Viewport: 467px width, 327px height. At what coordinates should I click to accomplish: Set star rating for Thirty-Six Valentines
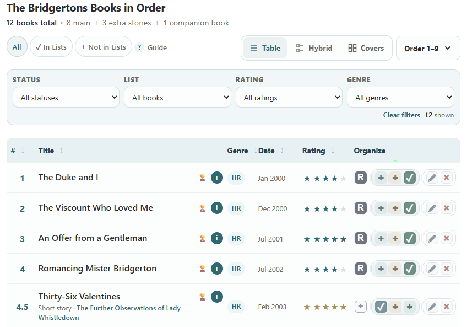(325, 307)
